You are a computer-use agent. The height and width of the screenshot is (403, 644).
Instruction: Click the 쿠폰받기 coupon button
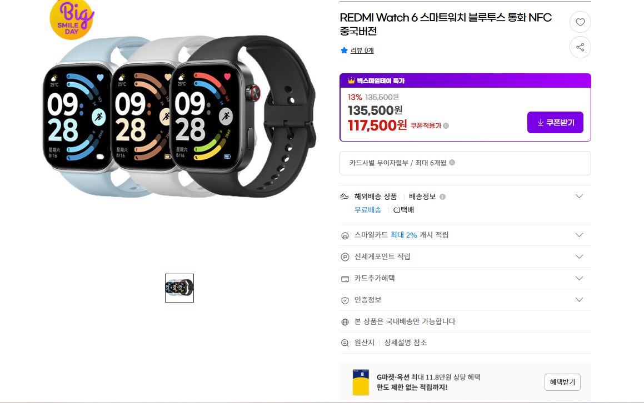pos(555,122)
